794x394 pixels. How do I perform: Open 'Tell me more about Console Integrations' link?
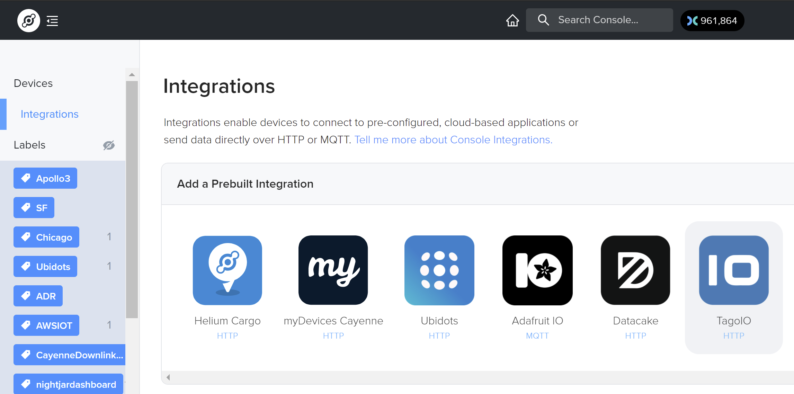[453, 140]
